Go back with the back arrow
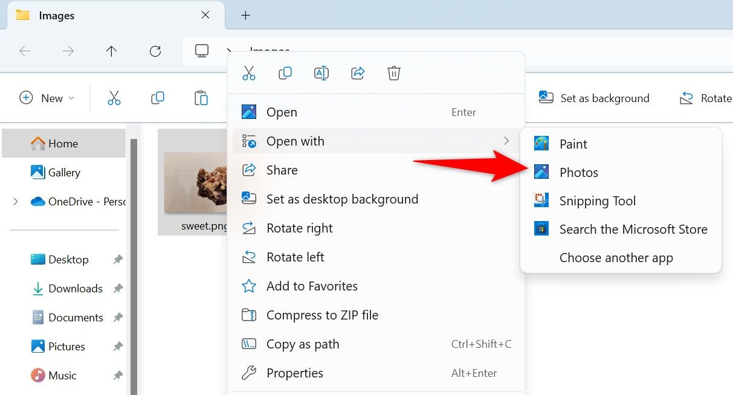The image size is (733, 395). click(x=25, y=51)
